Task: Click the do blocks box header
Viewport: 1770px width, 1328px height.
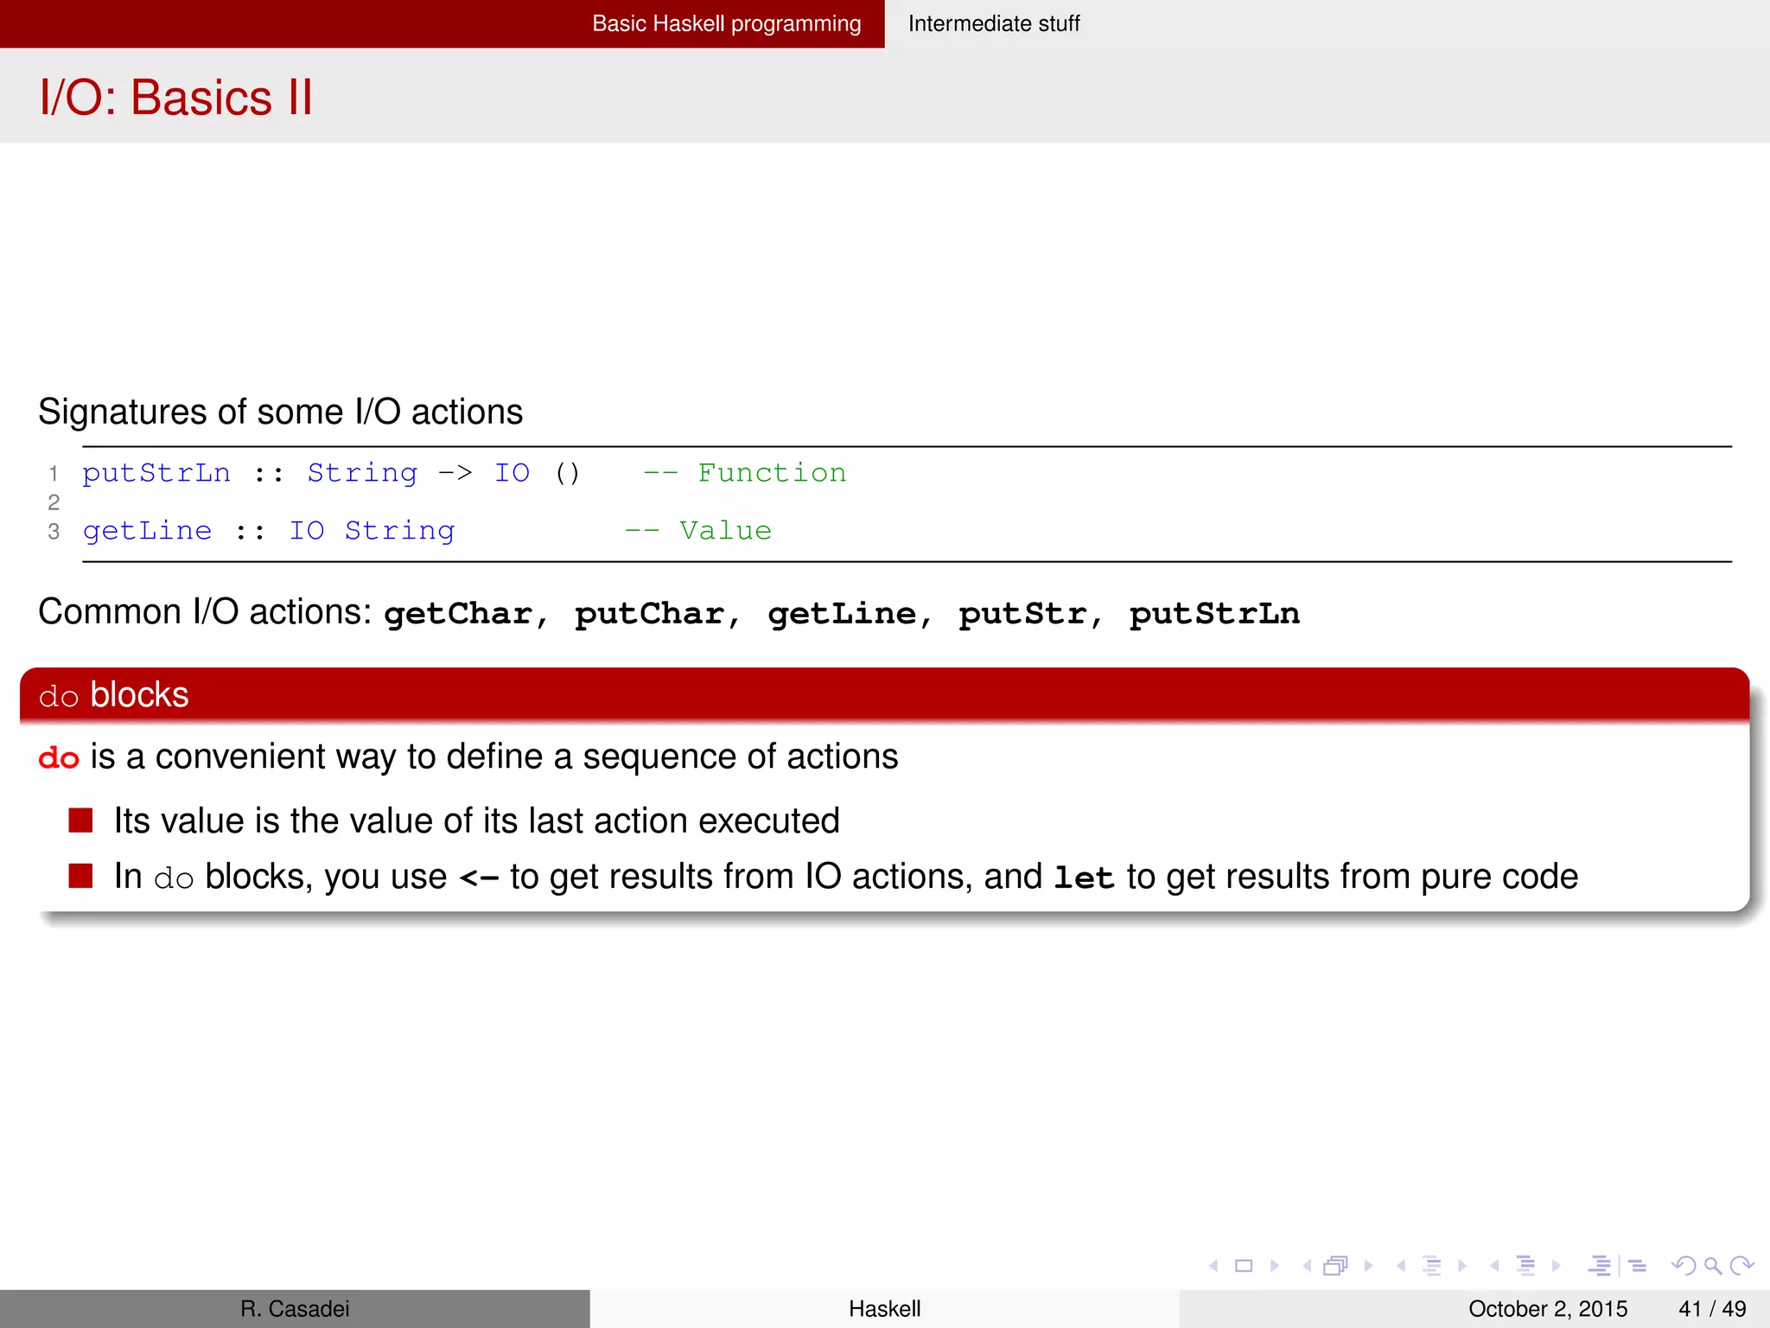Action: pos(884,694)
